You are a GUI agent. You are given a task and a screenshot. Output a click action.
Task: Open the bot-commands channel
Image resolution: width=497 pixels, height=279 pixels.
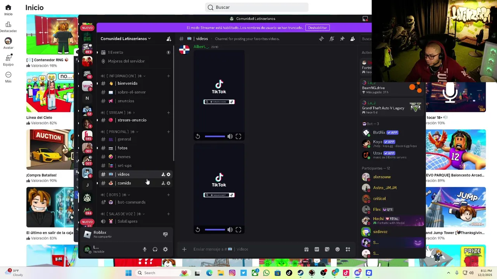point(135,202)
